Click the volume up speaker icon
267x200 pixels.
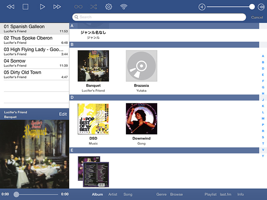[261, 7]
